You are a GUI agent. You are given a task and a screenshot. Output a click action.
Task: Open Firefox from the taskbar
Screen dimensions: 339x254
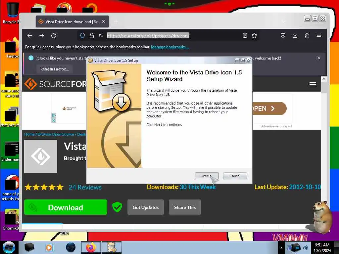[91, 247]
